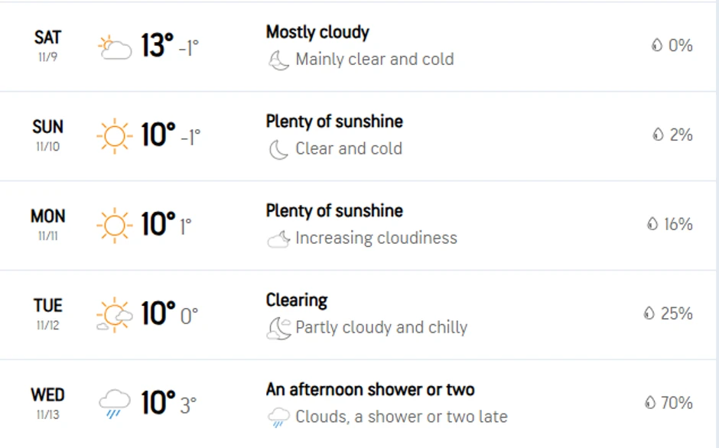Viewport: 719px width, 448px height.
Task: Select the 'Mostly cloudy' Saturday description
Action: coord(317,32)
